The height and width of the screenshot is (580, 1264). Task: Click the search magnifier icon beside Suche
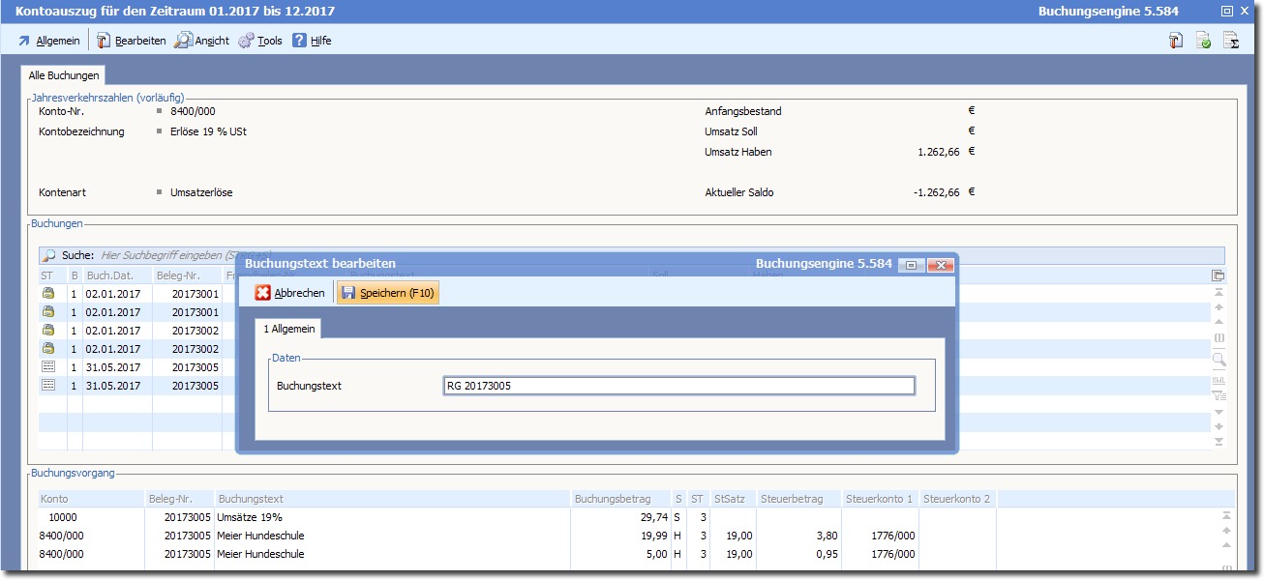click(x=49, y=255)
